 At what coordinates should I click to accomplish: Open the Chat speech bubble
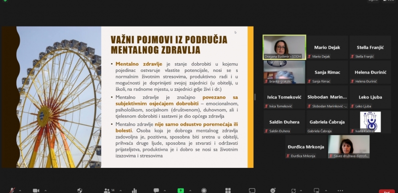[x=156, y=191]
